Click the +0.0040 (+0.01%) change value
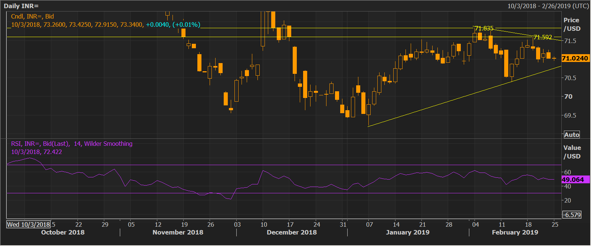The image size is (591, 246). (173, 24)
